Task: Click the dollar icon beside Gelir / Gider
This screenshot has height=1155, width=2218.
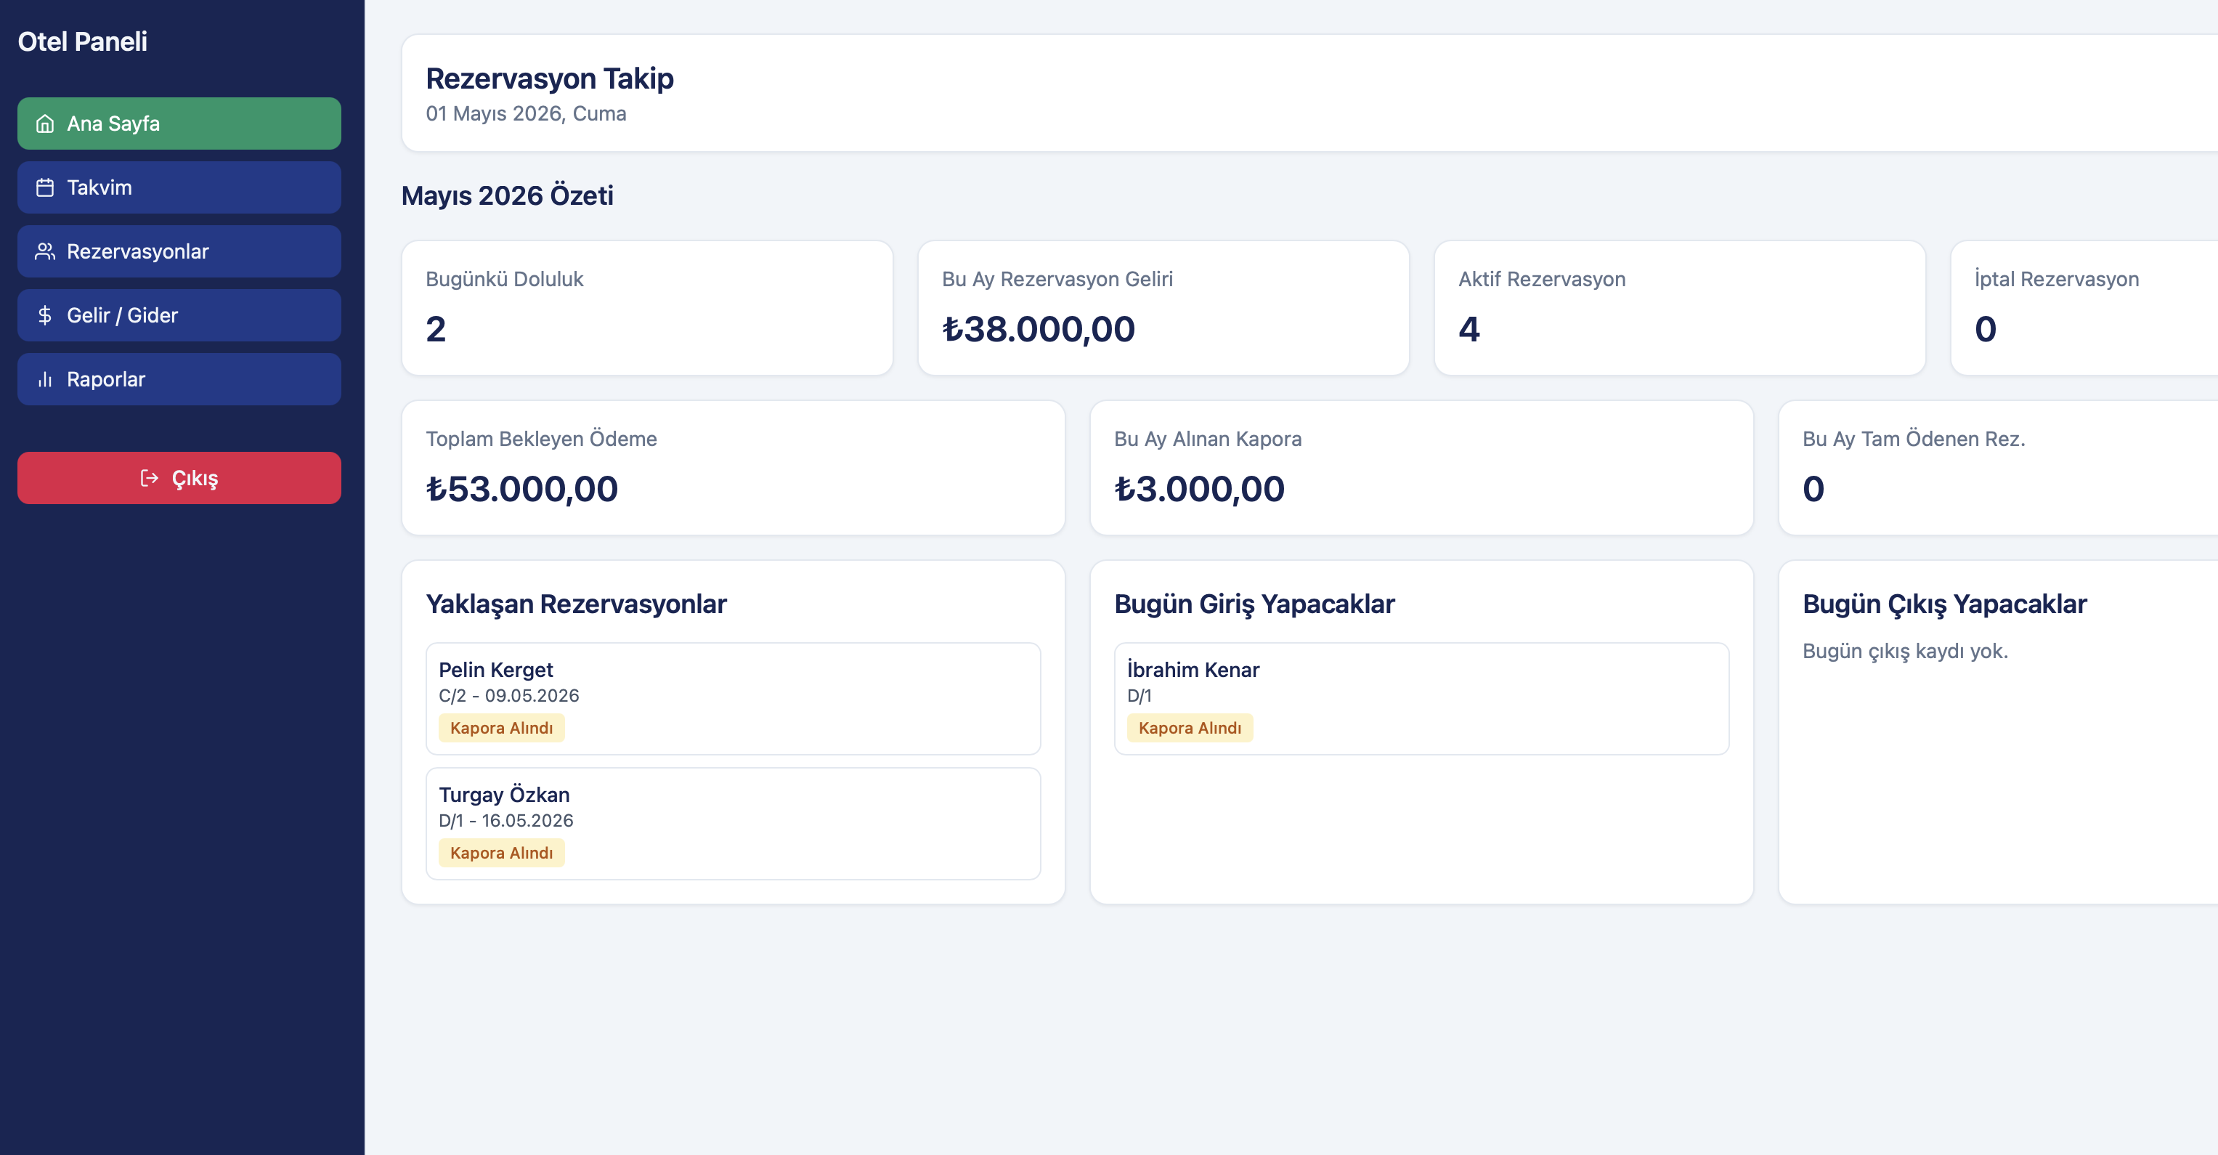Action: coord(45,315)
